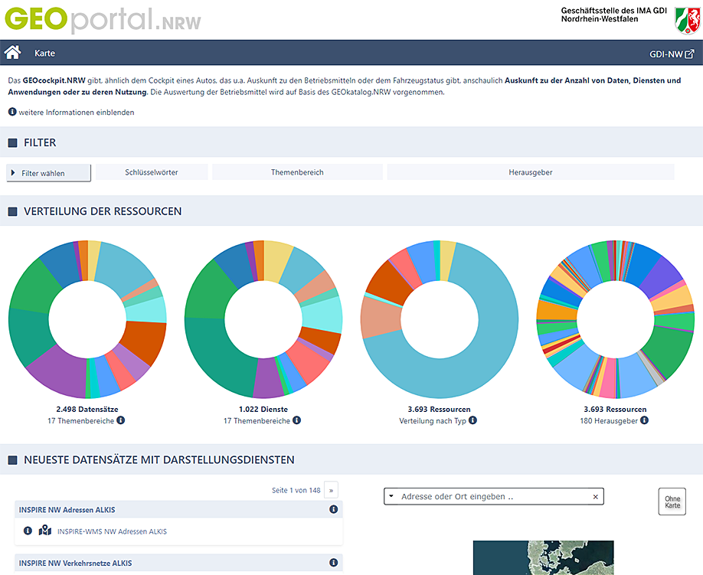
Task: Click the info icon beside Dienste '17 Themenbereiche'
Action: 297,420
